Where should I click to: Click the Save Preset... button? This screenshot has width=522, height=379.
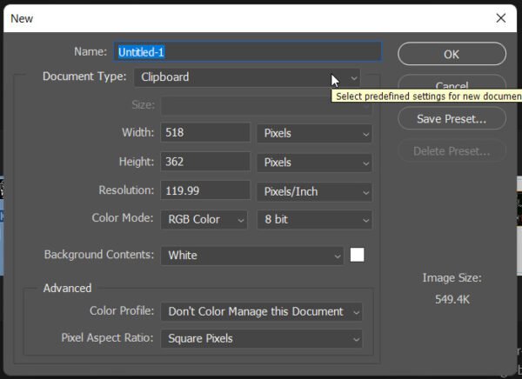(x=452, y=119)
